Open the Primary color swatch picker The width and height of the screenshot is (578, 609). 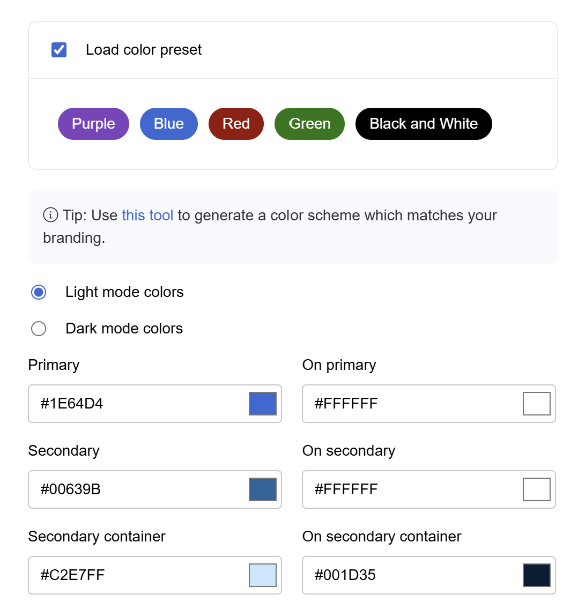tap(263, 404)
